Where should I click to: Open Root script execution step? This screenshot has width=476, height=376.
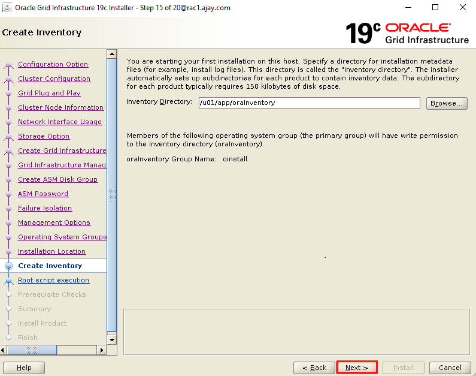coord(53,280)
